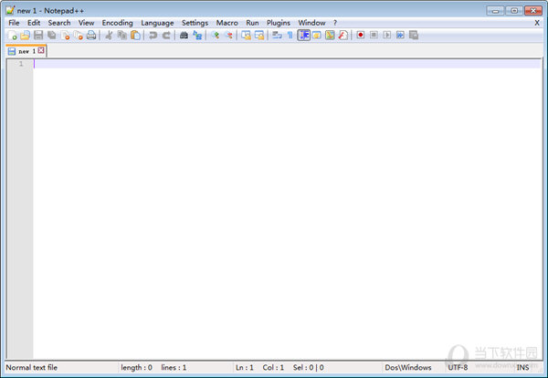Open Find with the binoculars icon

click(184, 36)
